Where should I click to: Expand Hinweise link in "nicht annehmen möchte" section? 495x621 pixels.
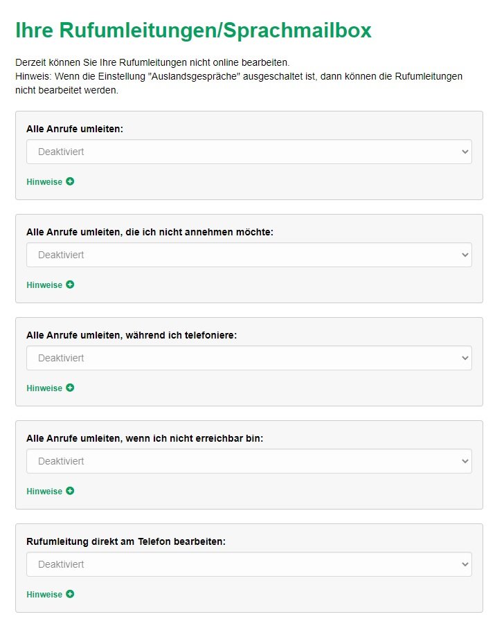[44, 285]
